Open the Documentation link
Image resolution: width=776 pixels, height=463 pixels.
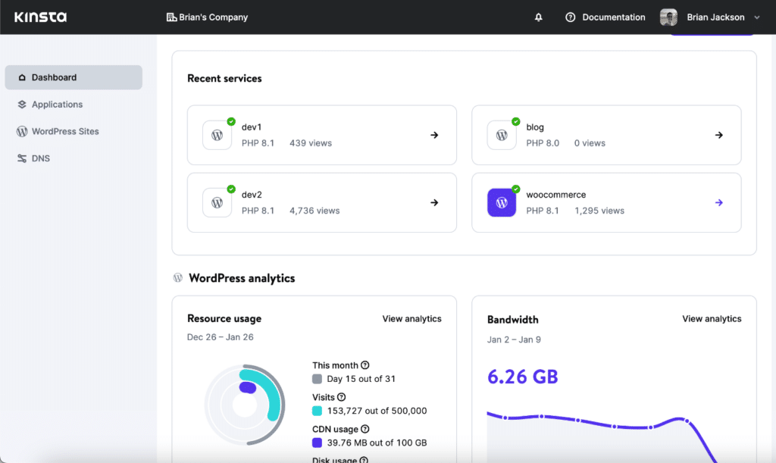coord(614,17)
